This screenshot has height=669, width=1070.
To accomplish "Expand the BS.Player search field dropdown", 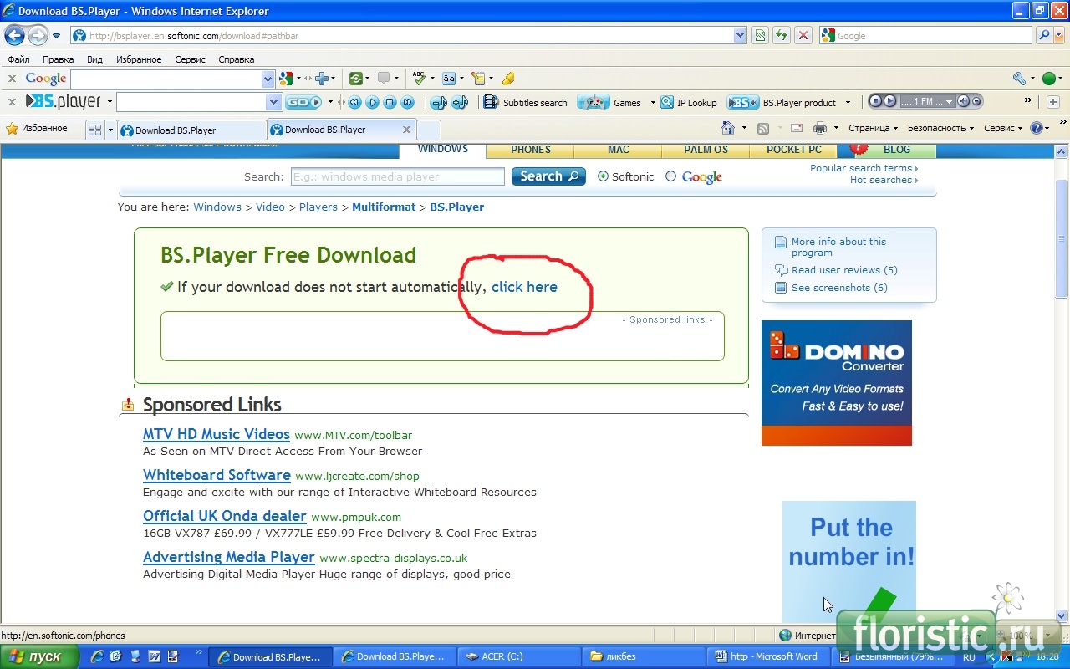I will 274,102.
